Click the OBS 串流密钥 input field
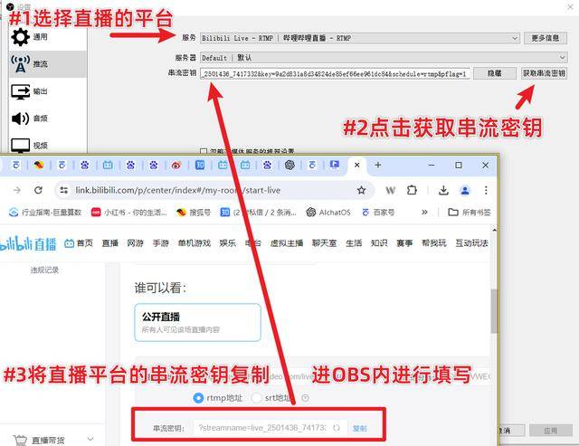Viewport: 579px width, 446px height. click(335, 73)
